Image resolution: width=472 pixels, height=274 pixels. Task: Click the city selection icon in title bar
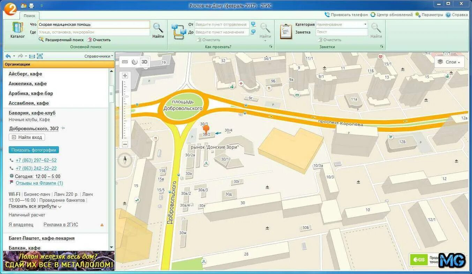(24, 6)
